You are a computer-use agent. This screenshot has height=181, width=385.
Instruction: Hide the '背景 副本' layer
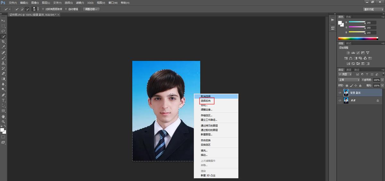pyautogui.click(x=340, y=93)
